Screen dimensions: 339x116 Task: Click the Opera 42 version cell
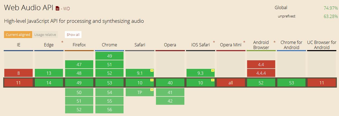pyautogui.click(x=170, y=101)
